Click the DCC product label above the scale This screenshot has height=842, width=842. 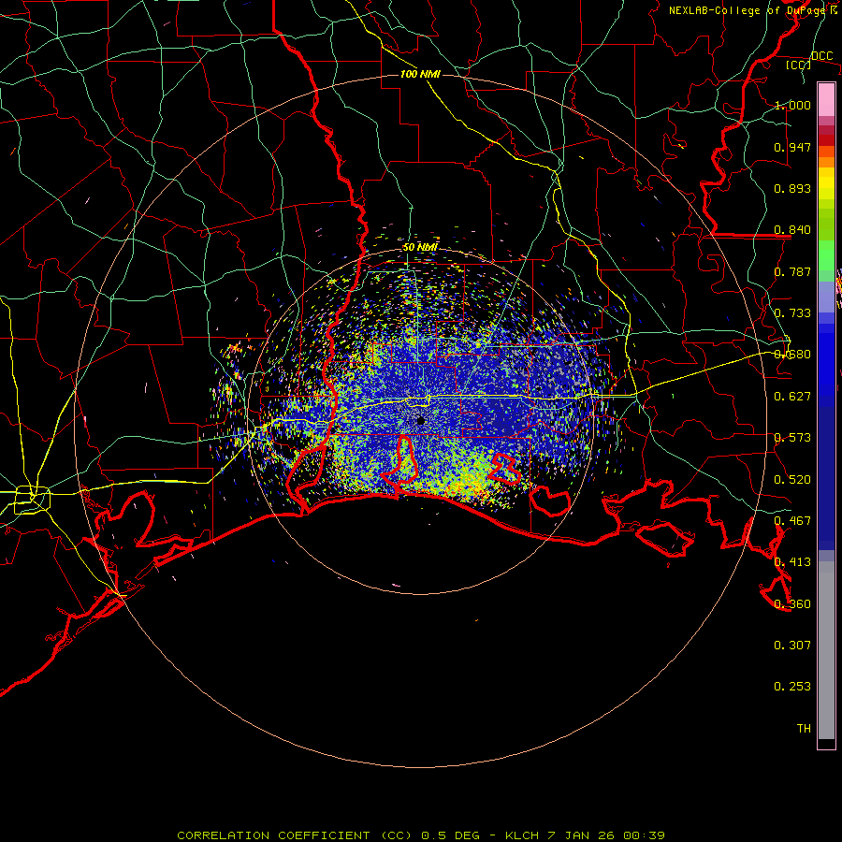pyautogui.click(x=821, y=55)
